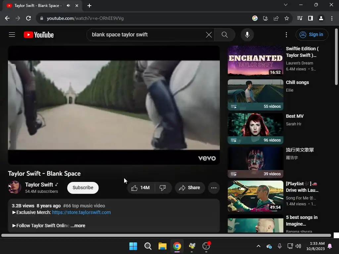Image resolution: width=339 pixels, height=254 pixels.
Task: Close the Taylor Swift Blank Space tab
Action: (77, 6)
